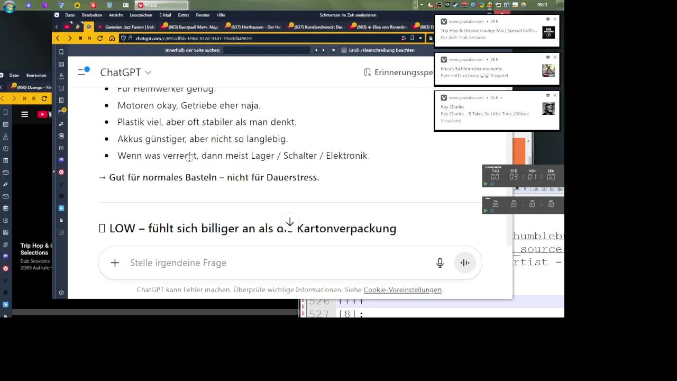The height and width of the screenshot is (381, 677).
Task: Open the Datei menu in front window
Action: click(70, 15)
